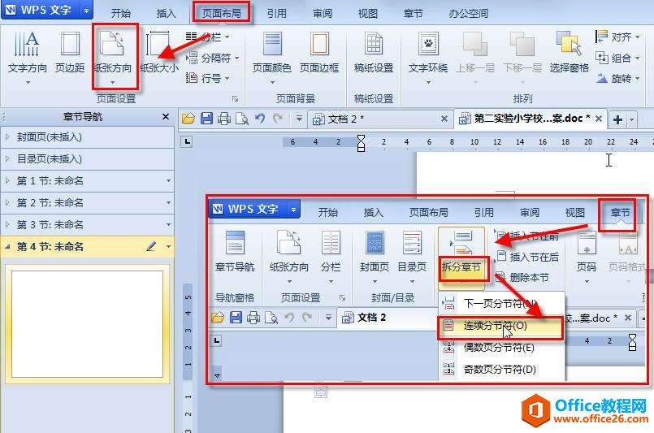The width and height of the screenshot is (654, 433).
Task: Switch to the 插入 tab in top ribbon
Action: click(166, 13)
